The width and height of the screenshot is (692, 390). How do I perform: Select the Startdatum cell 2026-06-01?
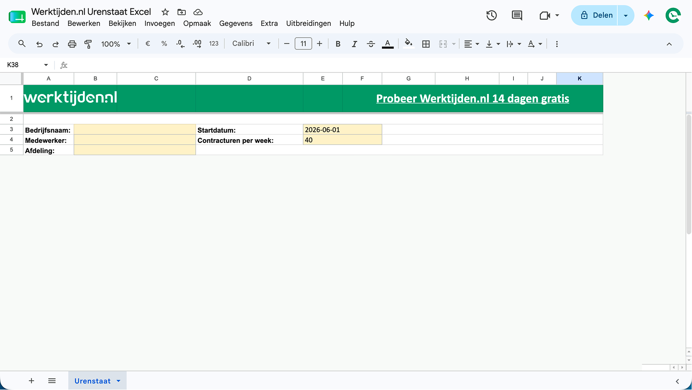(342, 130)
